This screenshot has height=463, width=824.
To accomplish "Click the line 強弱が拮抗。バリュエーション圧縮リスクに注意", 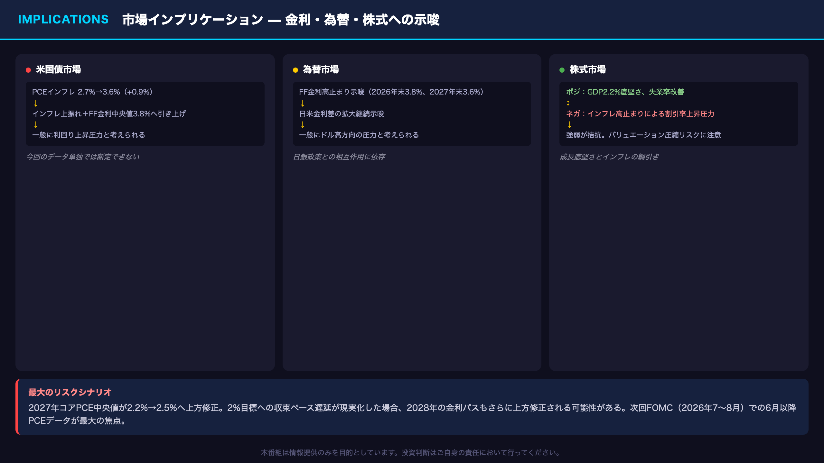I will pyautogui.click(x=643, y=135).
